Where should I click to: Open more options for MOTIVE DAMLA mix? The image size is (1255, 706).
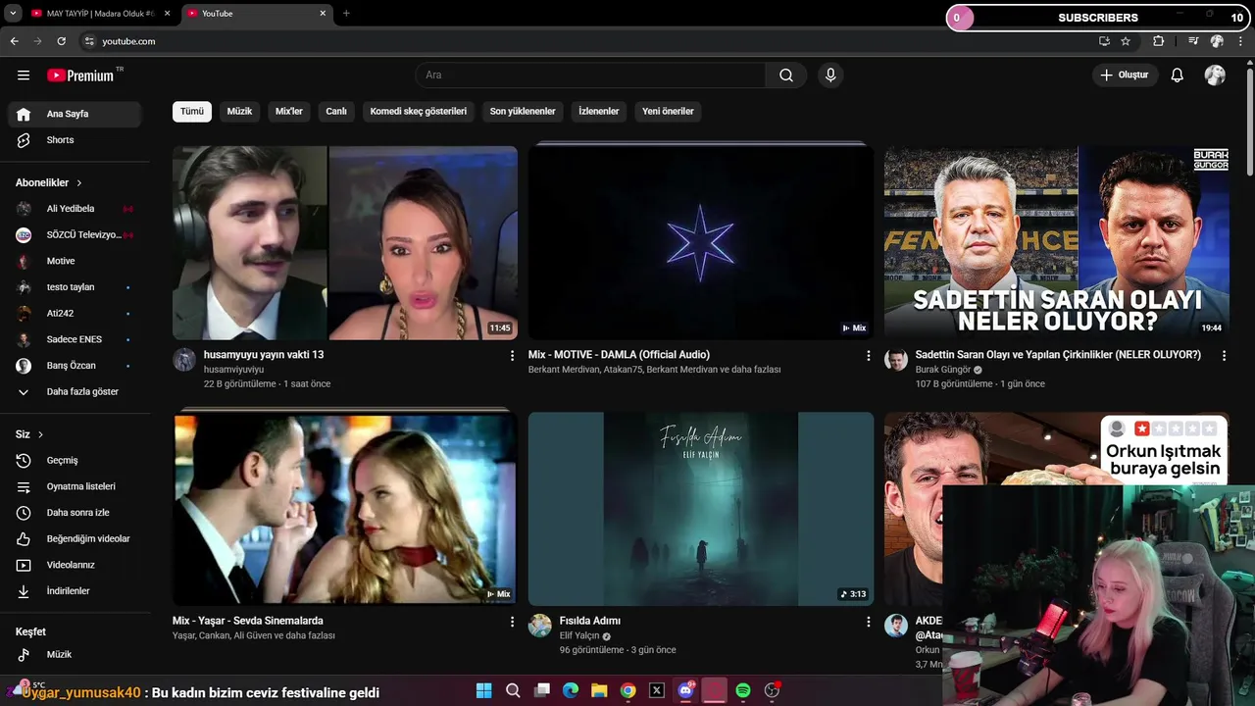pyautogui.click(x=868, y=356)
